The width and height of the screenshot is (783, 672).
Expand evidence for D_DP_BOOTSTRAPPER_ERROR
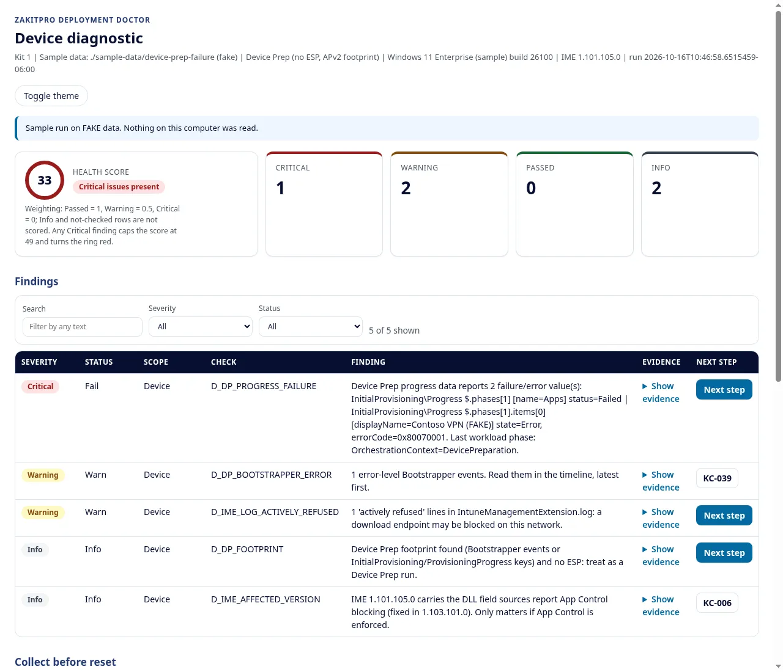pos(661,481)
